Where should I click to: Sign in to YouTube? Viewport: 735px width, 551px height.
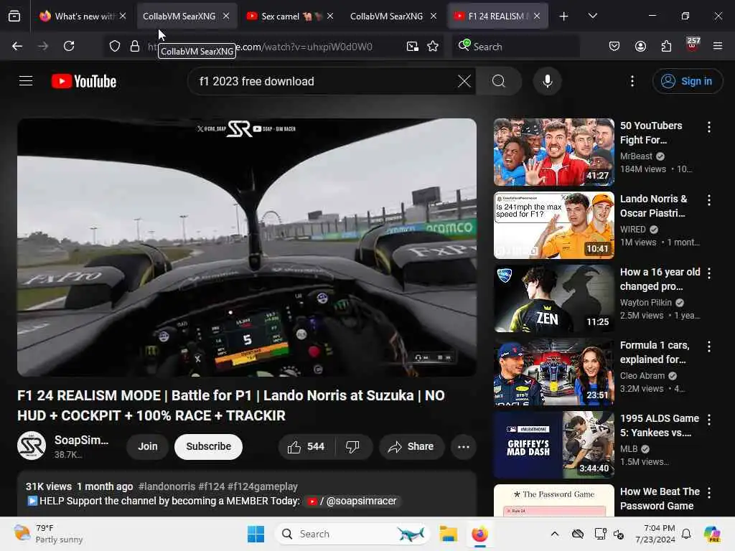pos(687,81)
